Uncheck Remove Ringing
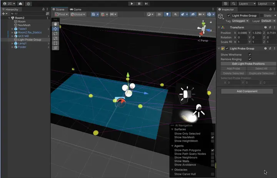 coord(250,59)
